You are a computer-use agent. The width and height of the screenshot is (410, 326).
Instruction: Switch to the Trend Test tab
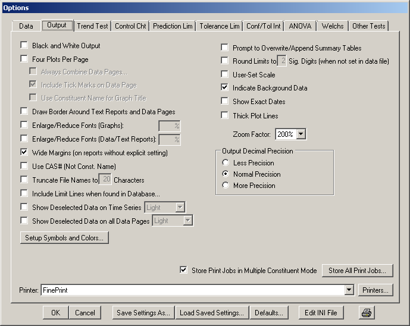click(93, 26)
